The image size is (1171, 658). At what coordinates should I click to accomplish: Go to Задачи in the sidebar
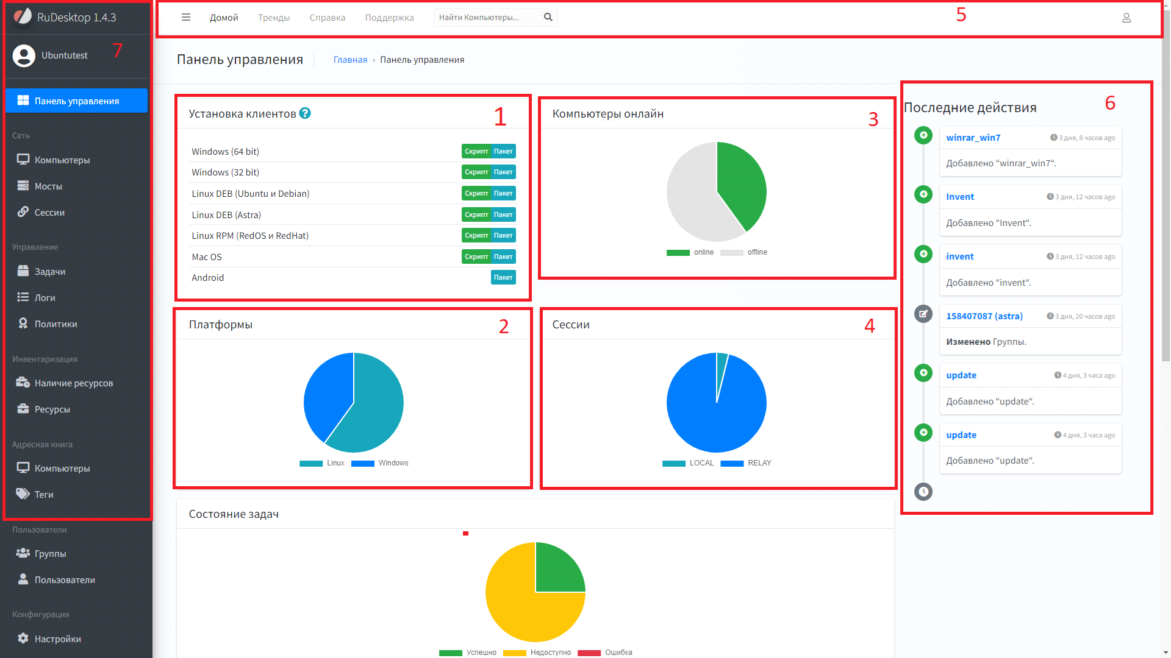click(x=49, y=272)
